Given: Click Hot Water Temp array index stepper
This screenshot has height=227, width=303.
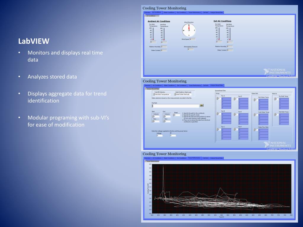Looking at the screenshot, I should pyautogui.click(x=254, y=100).
